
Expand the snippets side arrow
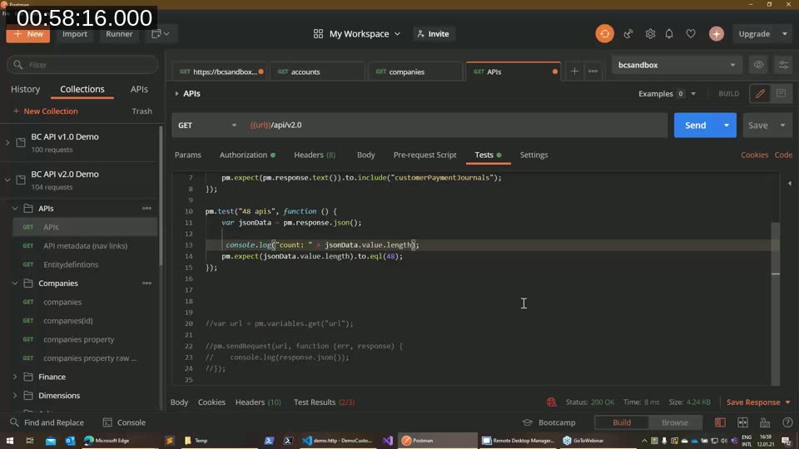789,183
